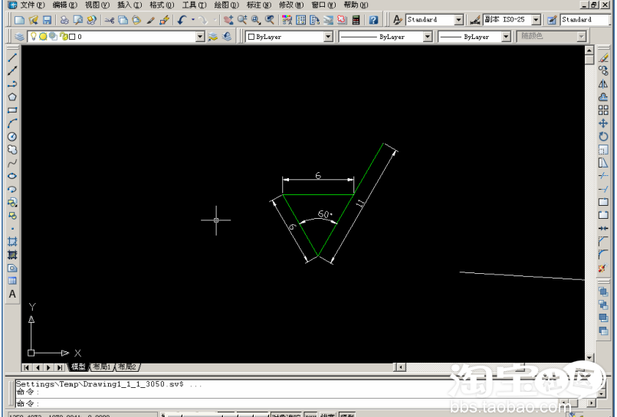617x417 pixels.
Task: Open the ByLayer color dropdown
Action: click(328, 37)
